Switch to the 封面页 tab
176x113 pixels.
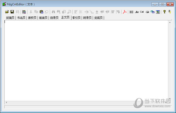coord(10,18)
